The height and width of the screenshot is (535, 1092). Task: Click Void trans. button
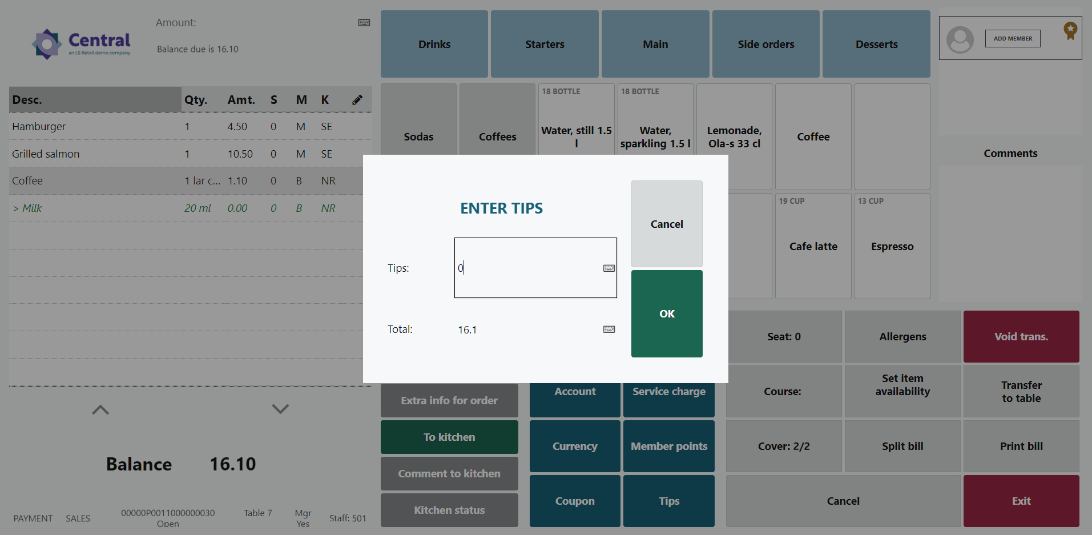1021,336
